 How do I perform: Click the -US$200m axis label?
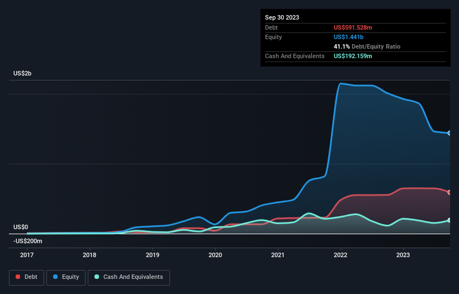pos(28,241)
